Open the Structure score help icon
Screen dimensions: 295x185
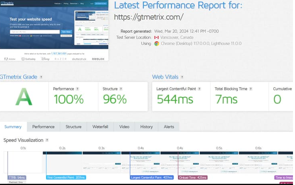point(121,89)
